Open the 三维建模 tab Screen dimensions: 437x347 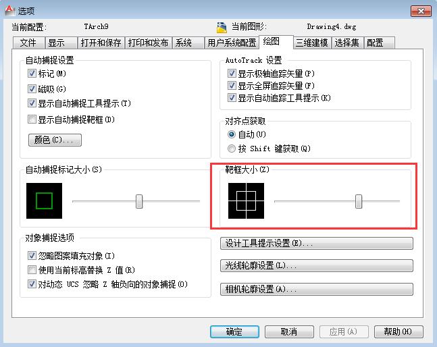pyautogui.click(x=311, y=43)
